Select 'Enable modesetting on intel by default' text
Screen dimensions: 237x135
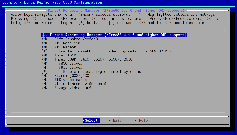[104, 72]
